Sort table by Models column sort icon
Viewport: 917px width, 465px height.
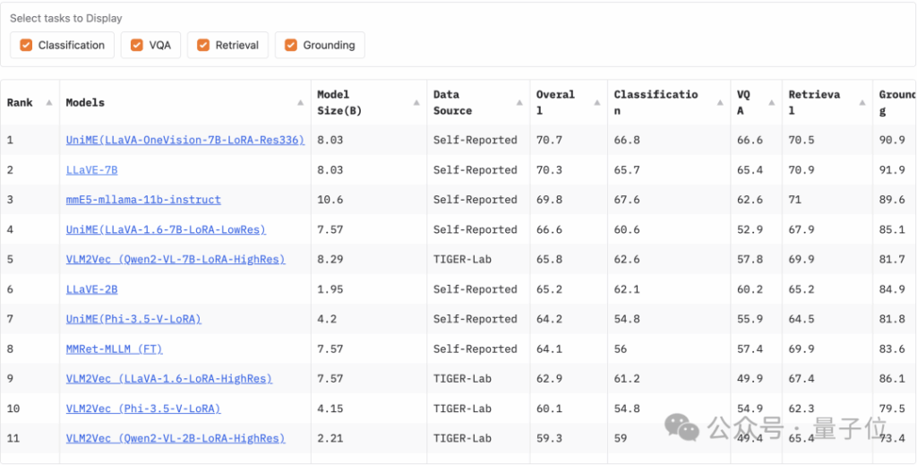tap(300, 103)
